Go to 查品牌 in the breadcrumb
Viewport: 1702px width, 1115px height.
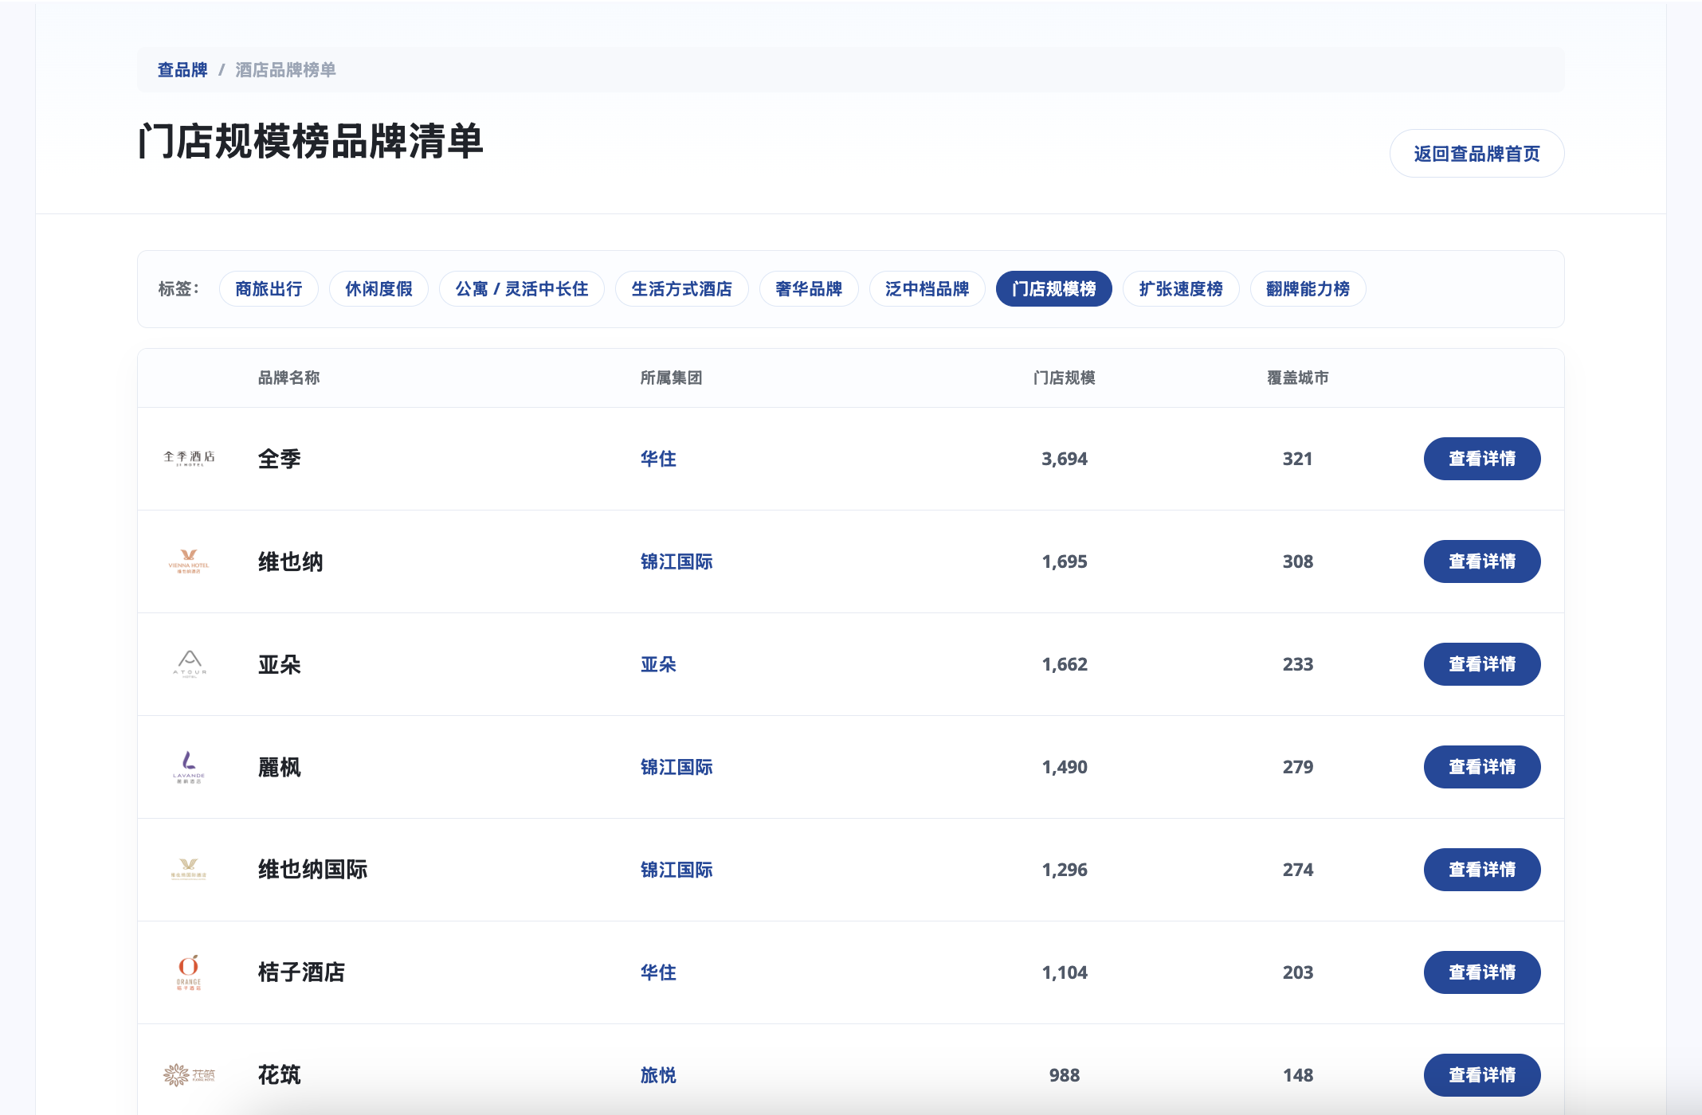pos(182,70)
